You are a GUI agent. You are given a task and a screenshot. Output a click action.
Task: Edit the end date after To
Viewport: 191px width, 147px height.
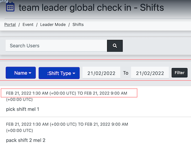pyautogui.click(x=150, y=73)
